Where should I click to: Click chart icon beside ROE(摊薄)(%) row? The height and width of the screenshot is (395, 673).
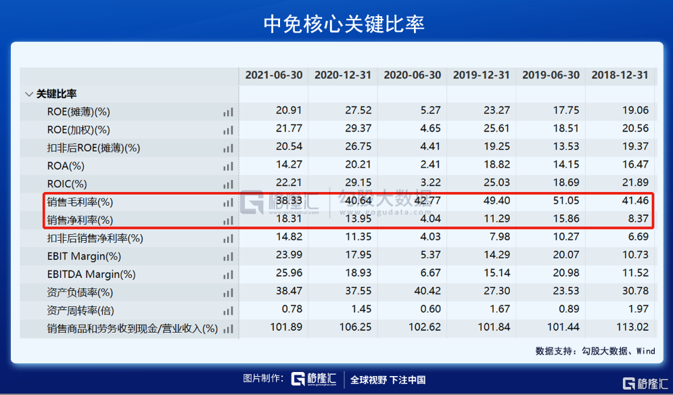[228, 112]
